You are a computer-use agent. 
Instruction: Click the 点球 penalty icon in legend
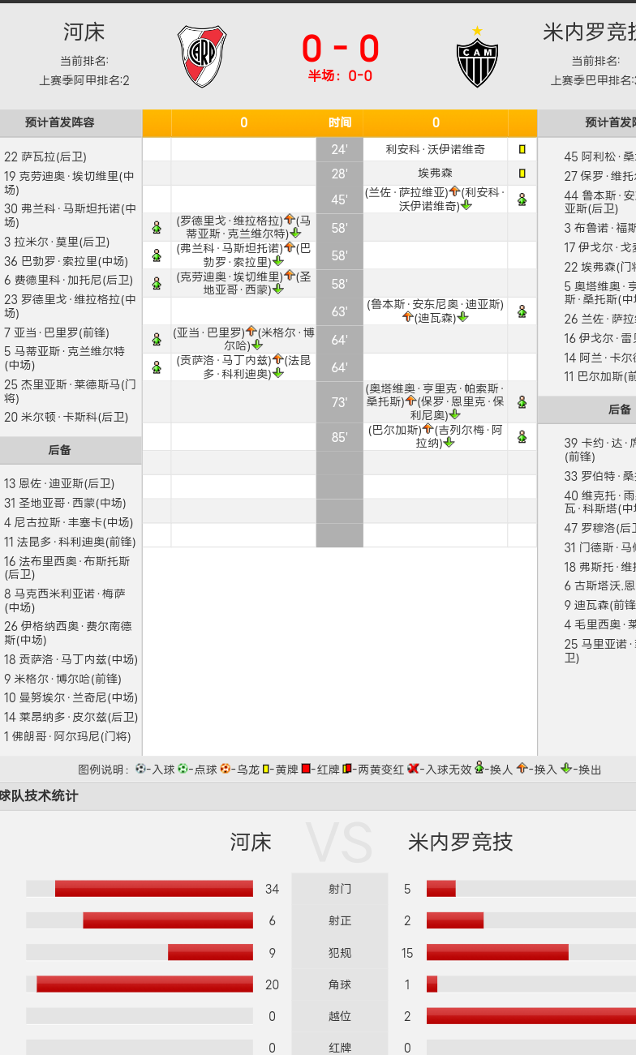pos(183,769)
